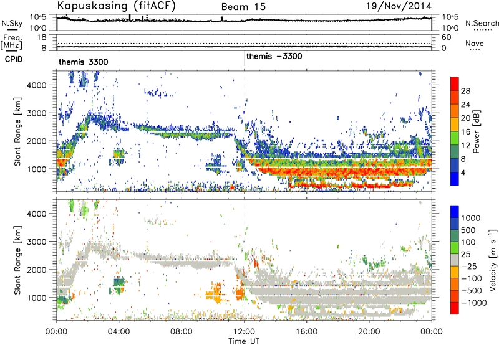Click the 4000 tick on power panel axis
Viewport: 499px width, 345px height.
click(x=37, y=85)
